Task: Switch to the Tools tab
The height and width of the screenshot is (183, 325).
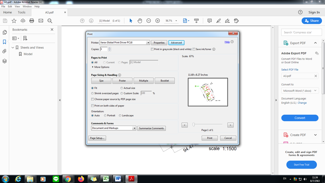Action: click(x=22, y=12)
